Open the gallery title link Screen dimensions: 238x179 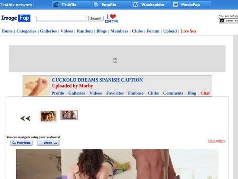(98, 80)
